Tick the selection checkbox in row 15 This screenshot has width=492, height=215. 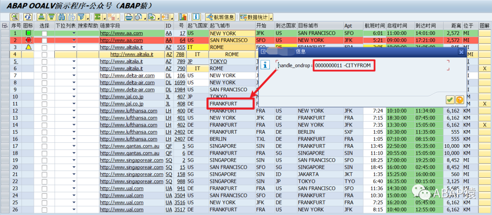[45, 132]
